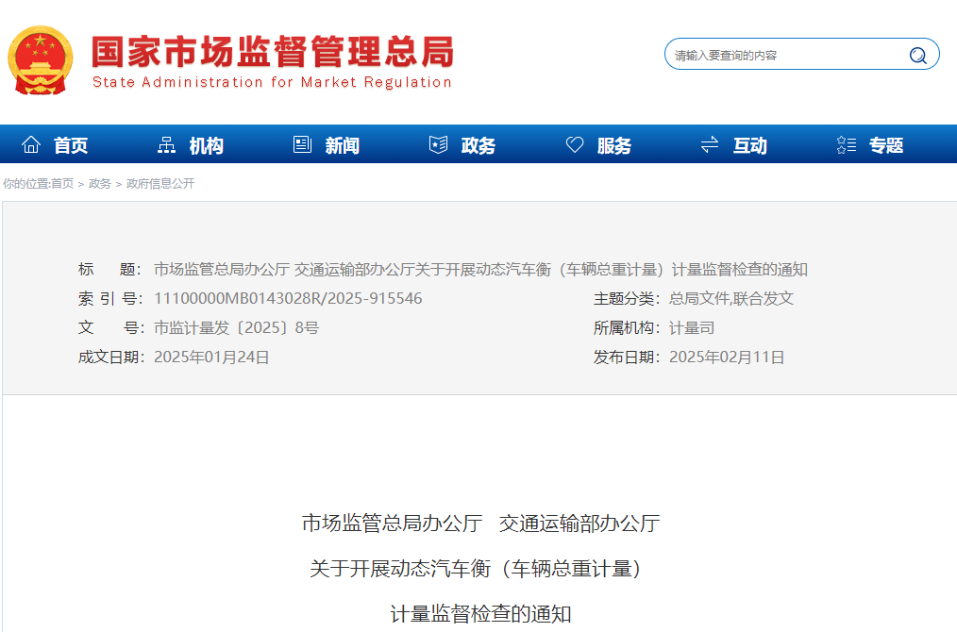
Task: Select the 标题 value text of the notice
Action: (480, 269)
